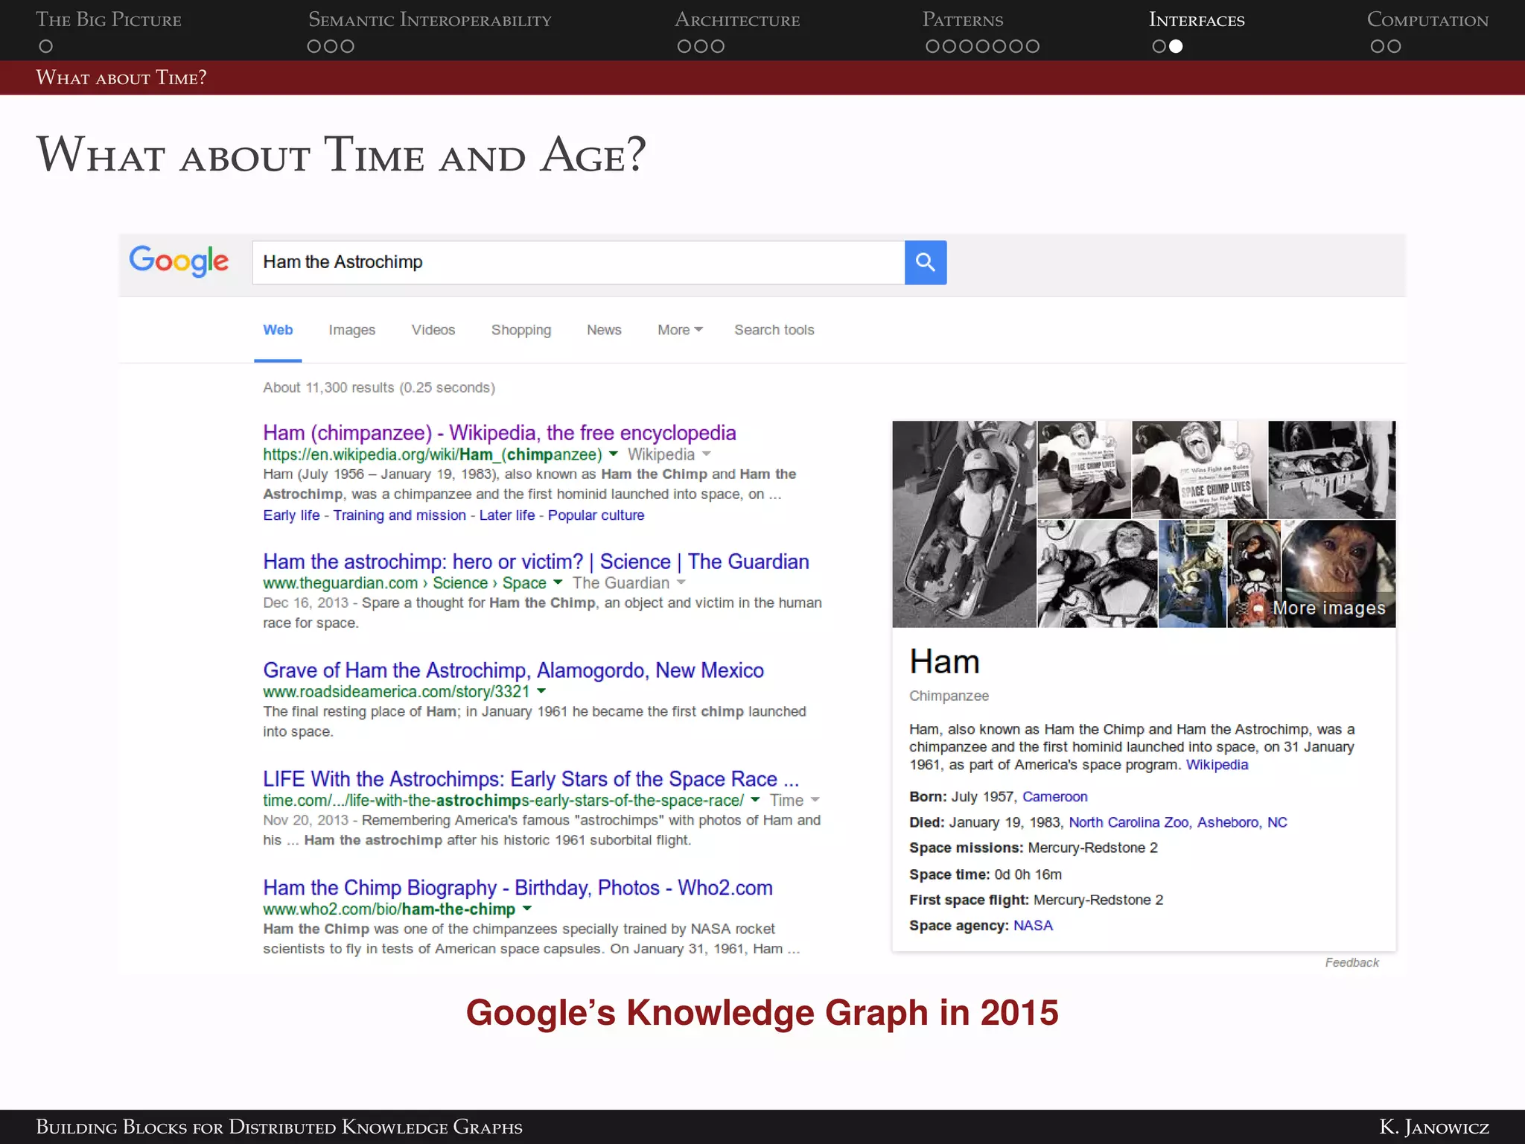1525x1144 pixels.
Task: Open the Later life sitelink
Action: [507, 515]
